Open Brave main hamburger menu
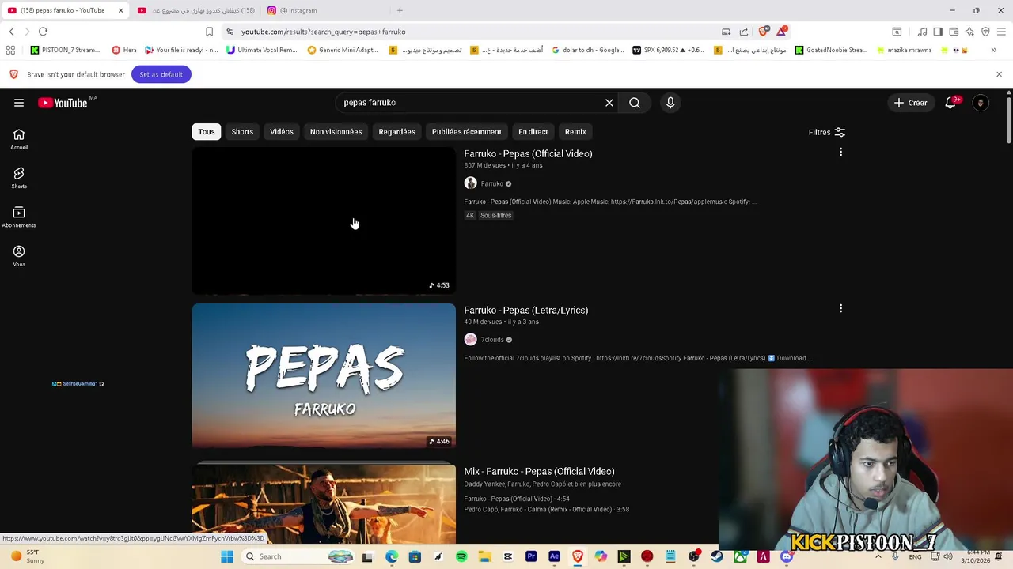 click(1001, 32)
